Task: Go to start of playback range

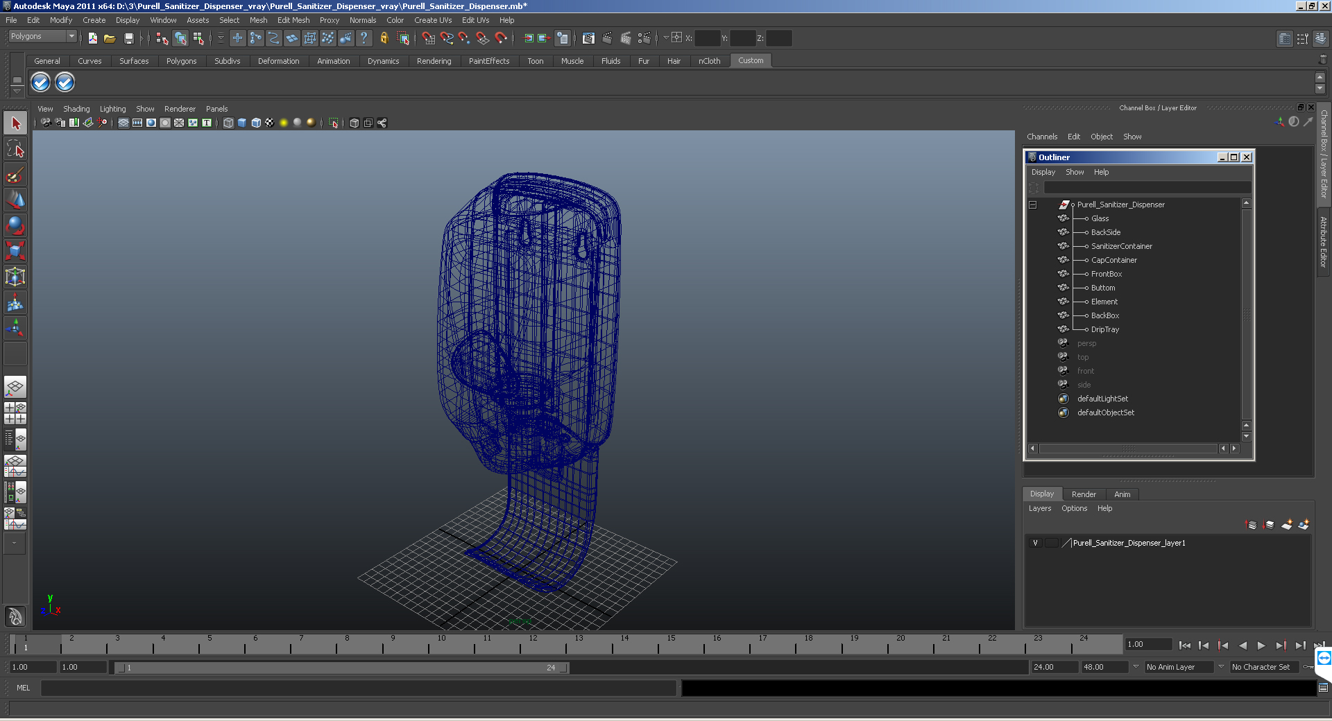Action: [x=1185, y=645]
